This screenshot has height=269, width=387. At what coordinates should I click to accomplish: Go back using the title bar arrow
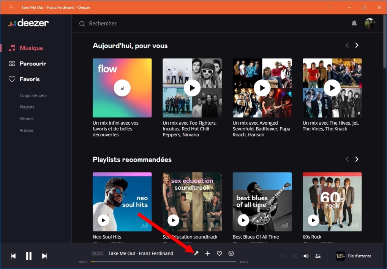coord(12,7)
